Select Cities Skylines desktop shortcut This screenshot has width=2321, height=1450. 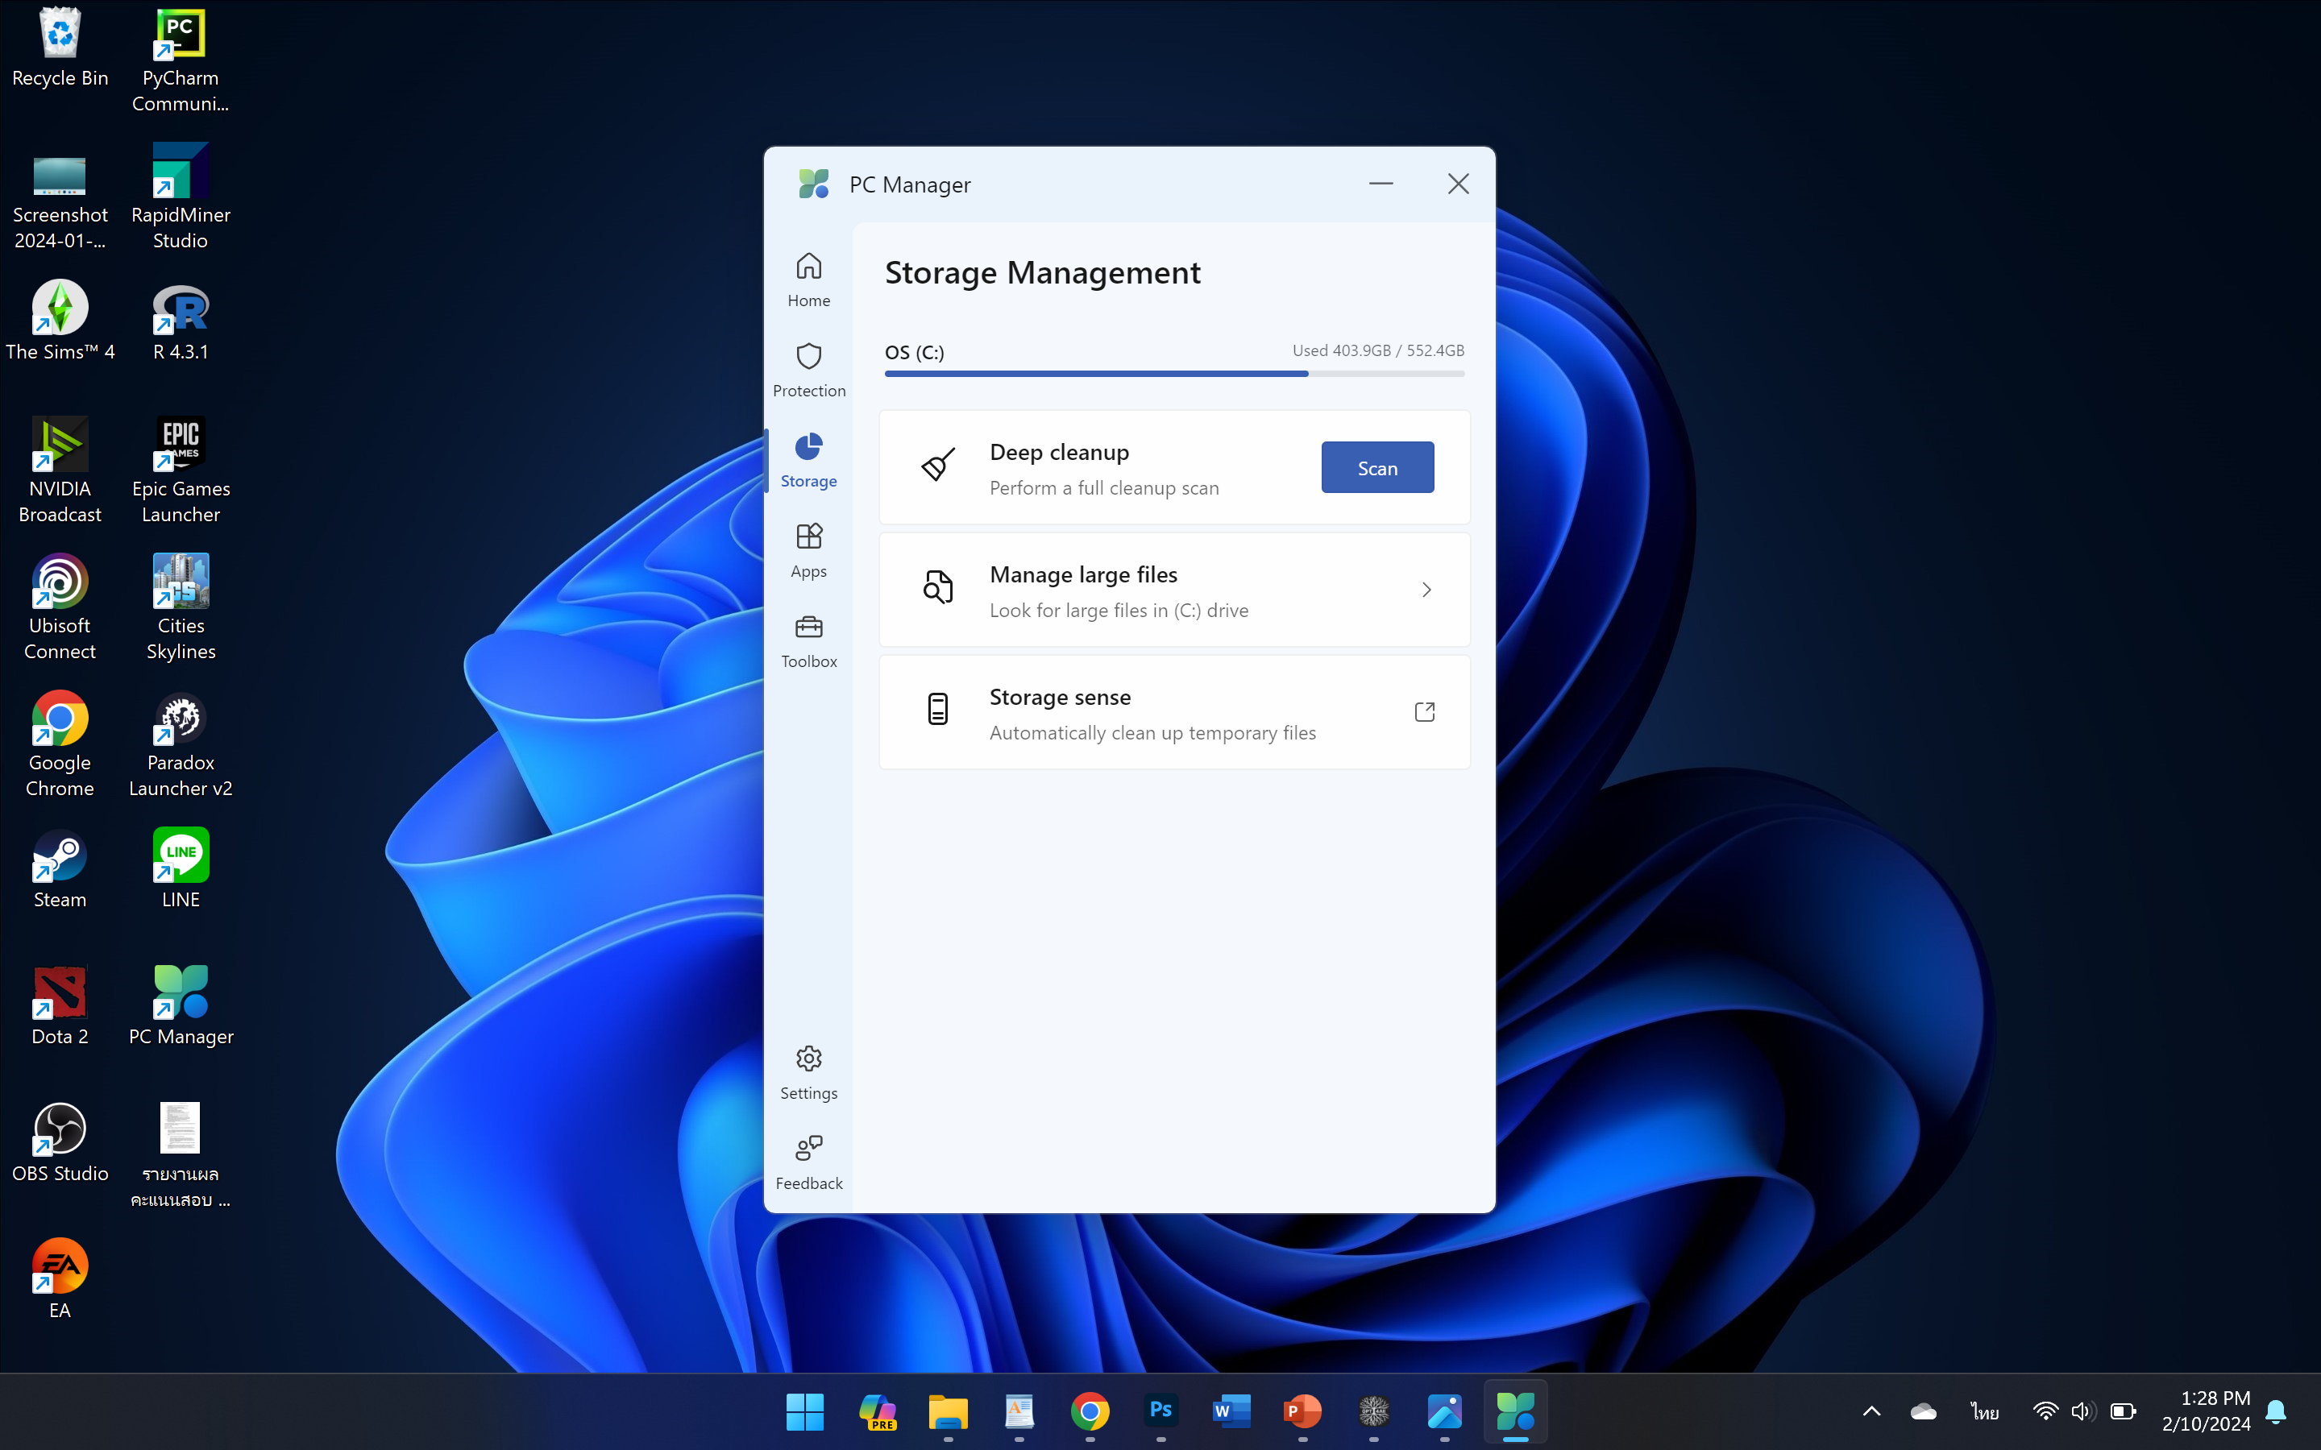[181, 608]
